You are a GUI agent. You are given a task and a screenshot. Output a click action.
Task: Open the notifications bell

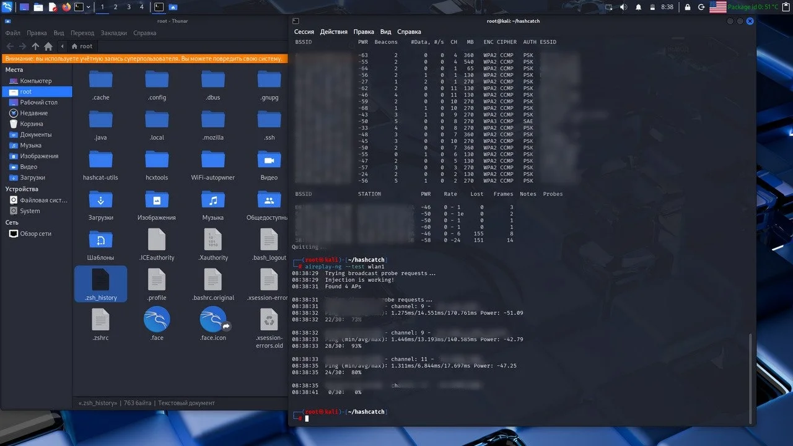click(638, 7)
